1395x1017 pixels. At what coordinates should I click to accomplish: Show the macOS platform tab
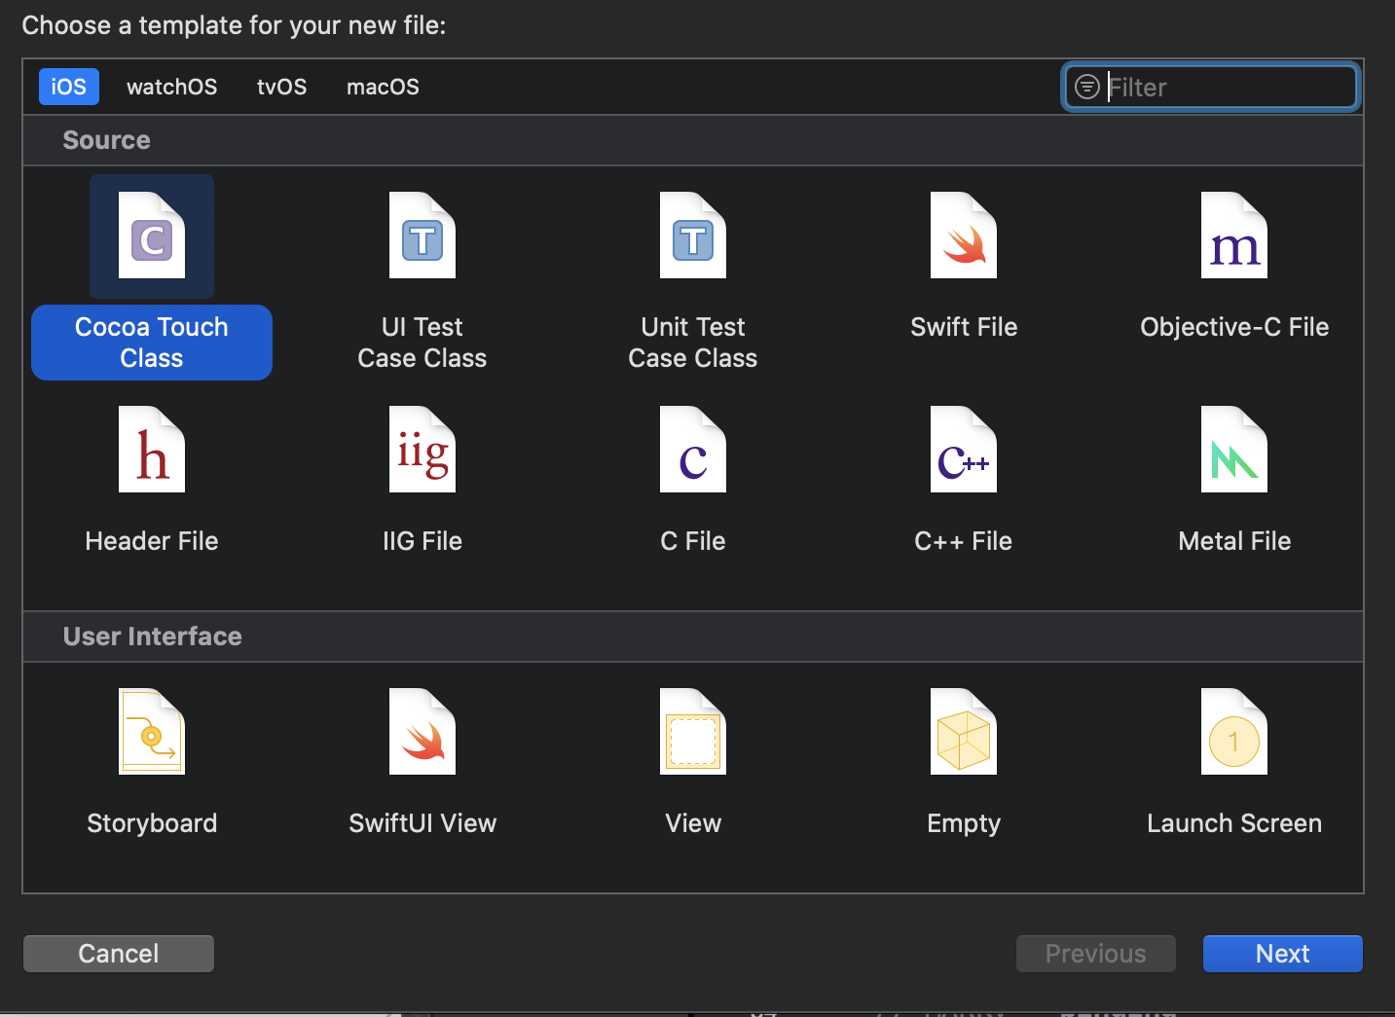384,87
